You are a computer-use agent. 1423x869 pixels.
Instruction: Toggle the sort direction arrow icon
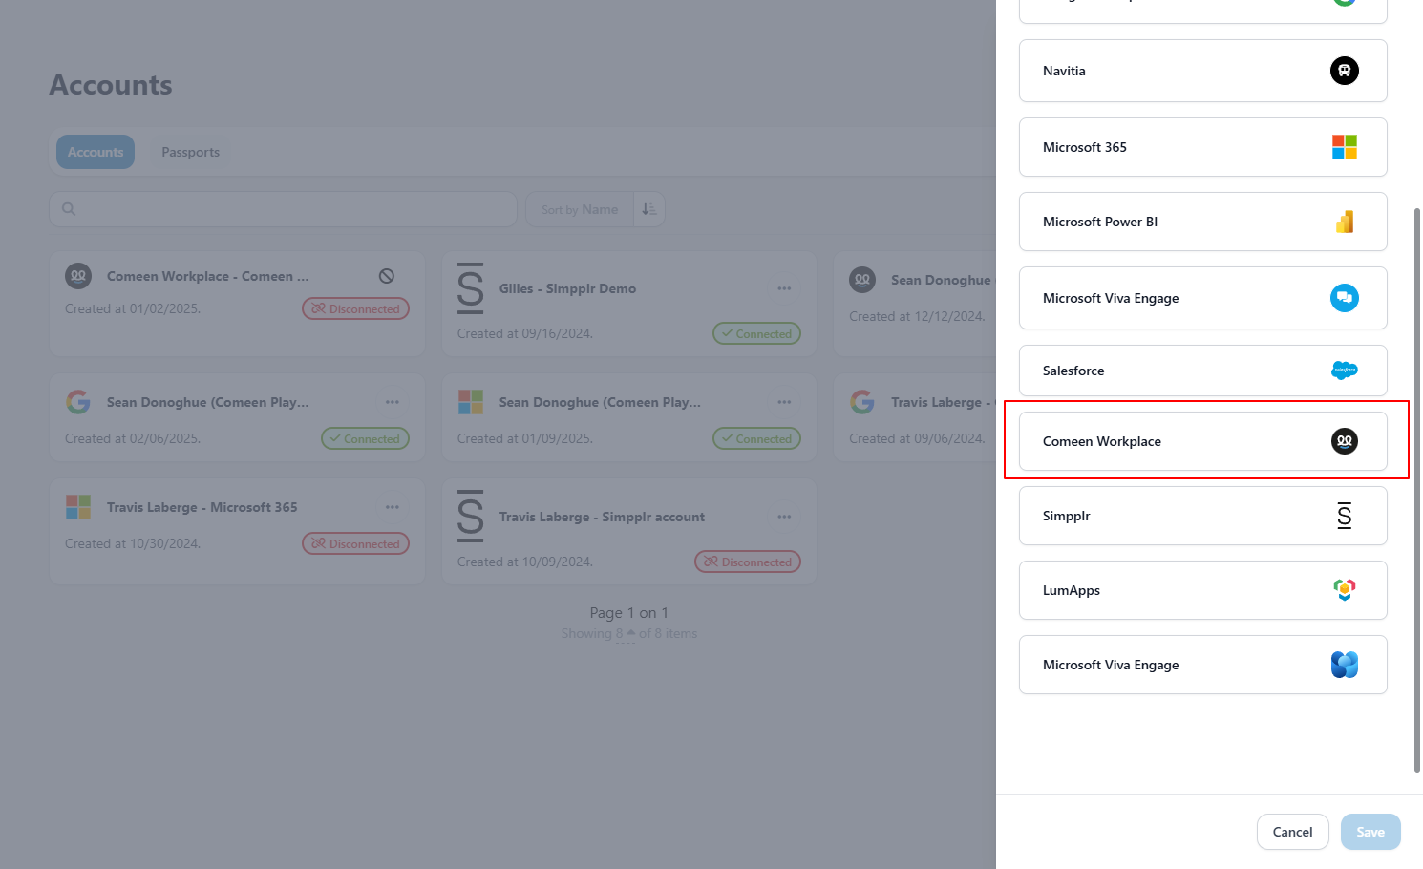(649, 209)
